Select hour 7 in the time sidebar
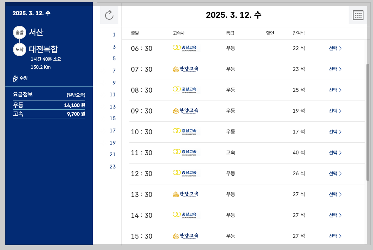Screen dimensions: 373x250 pyautogui.click(x=112, y=71)
